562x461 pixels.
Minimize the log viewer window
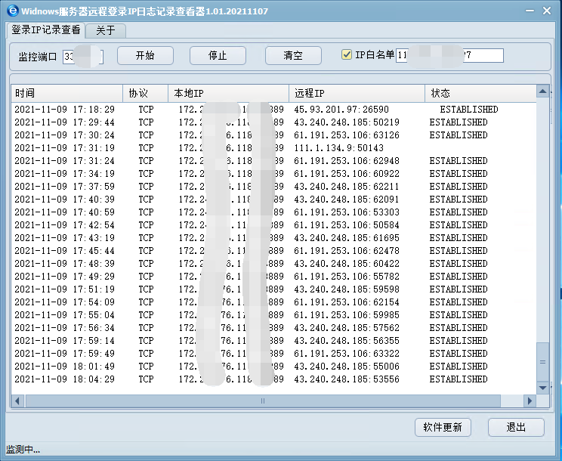[530, 11]
